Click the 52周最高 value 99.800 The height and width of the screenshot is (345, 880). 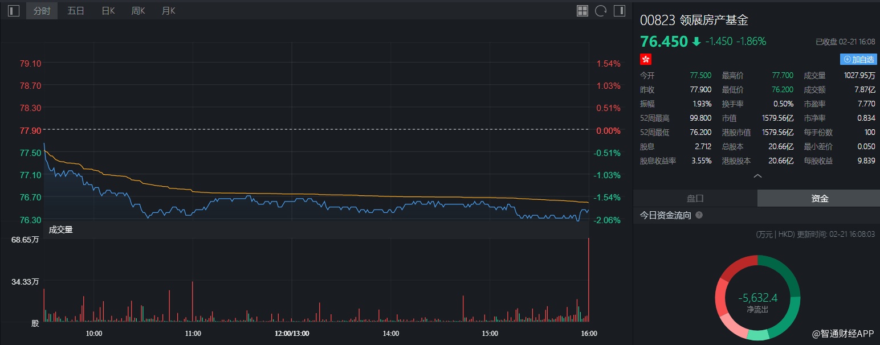pos(700,118)
